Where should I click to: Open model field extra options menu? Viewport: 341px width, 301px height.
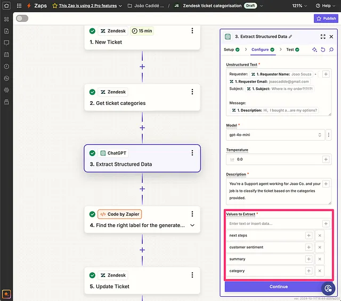pos(329,135)
